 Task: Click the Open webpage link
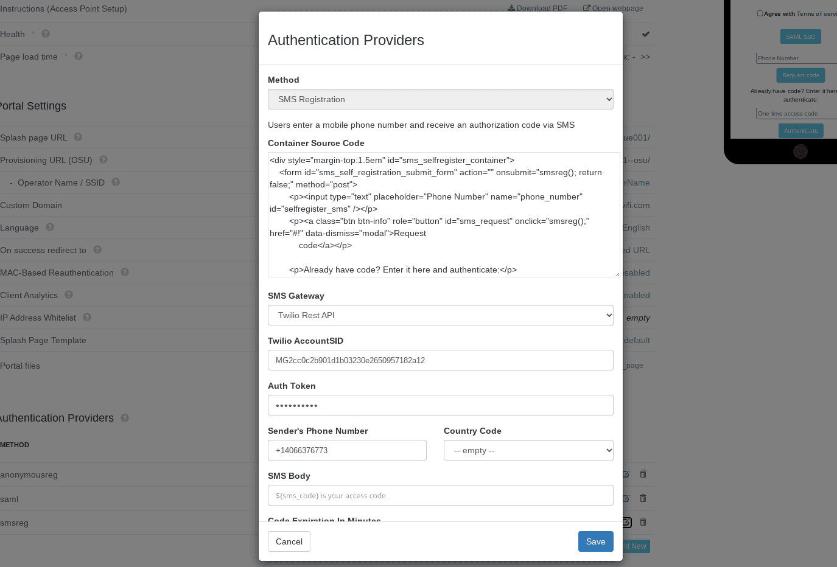click(x=613, y=9)
